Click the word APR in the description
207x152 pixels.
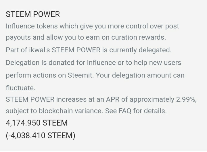point(113,99)
